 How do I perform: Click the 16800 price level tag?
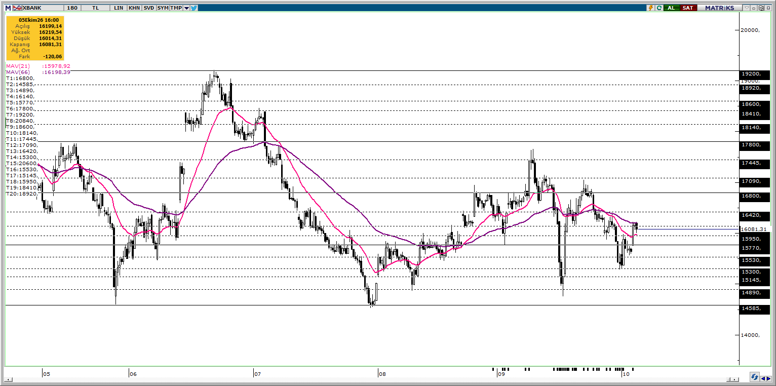(755, 196)
